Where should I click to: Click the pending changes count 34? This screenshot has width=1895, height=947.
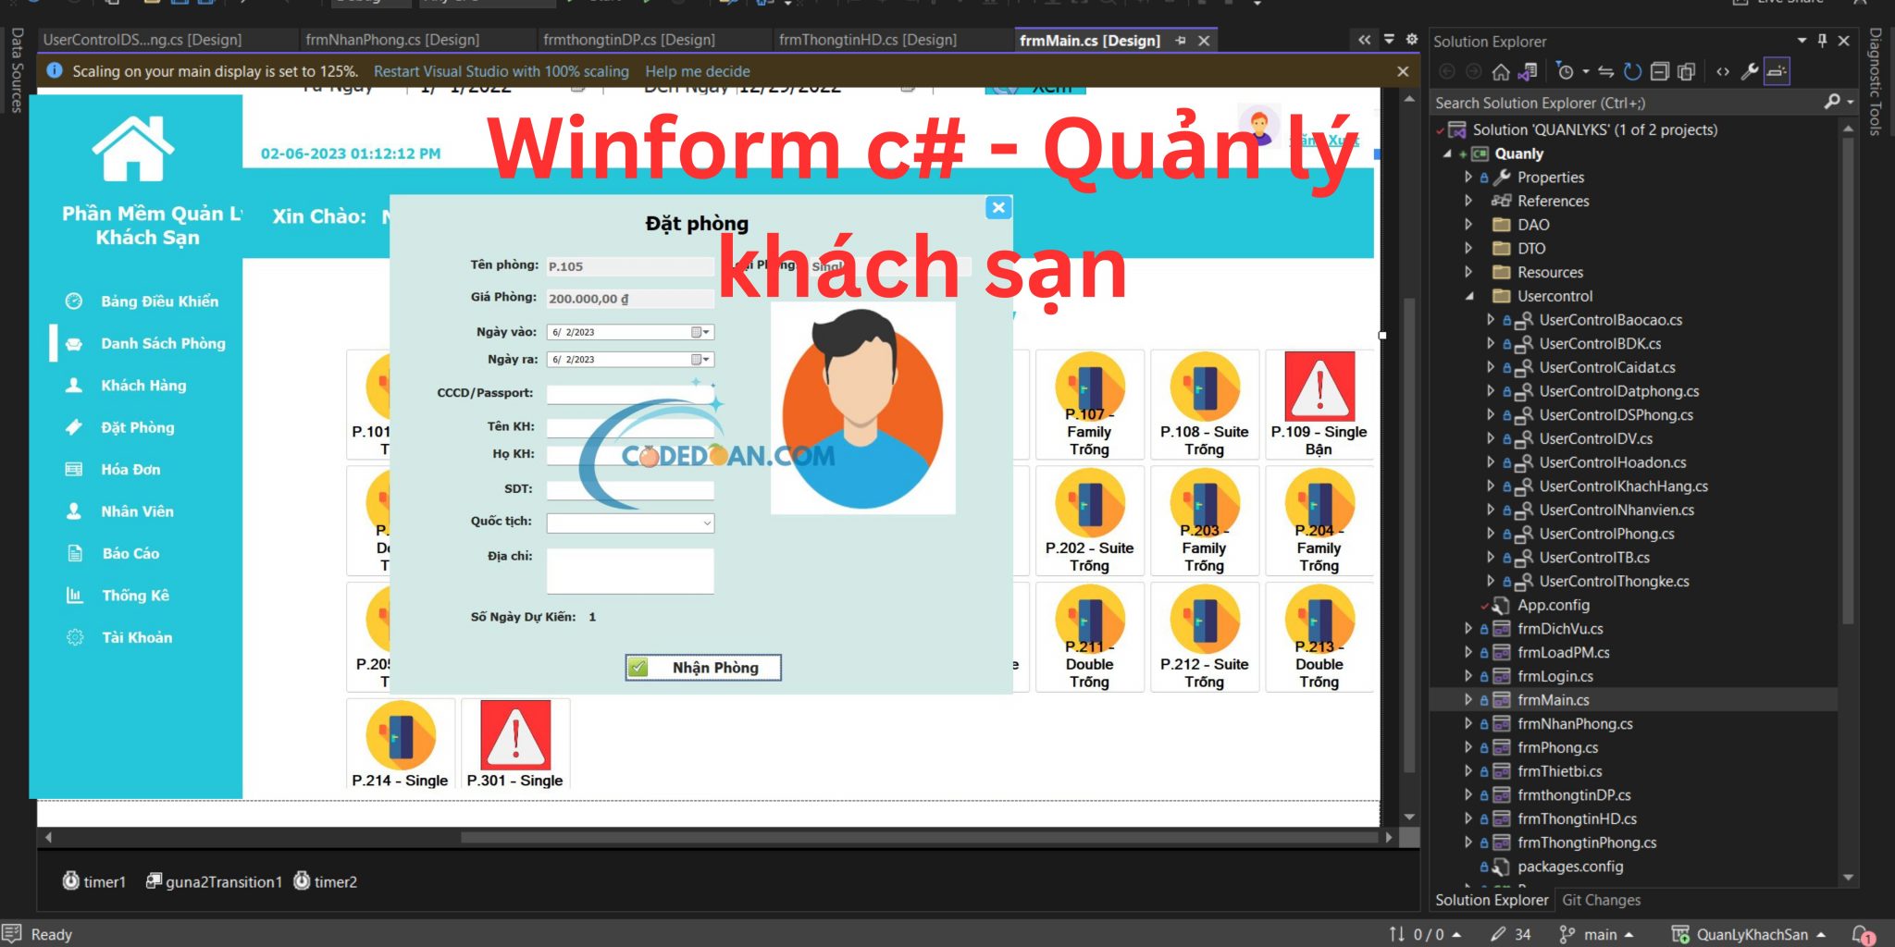tap(1512, 934)
